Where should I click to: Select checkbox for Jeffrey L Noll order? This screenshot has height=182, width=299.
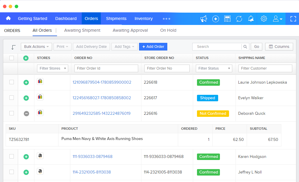coord(12,172)
